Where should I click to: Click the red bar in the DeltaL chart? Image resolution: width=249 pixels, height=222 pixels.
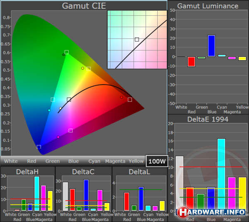pos(127,201)
